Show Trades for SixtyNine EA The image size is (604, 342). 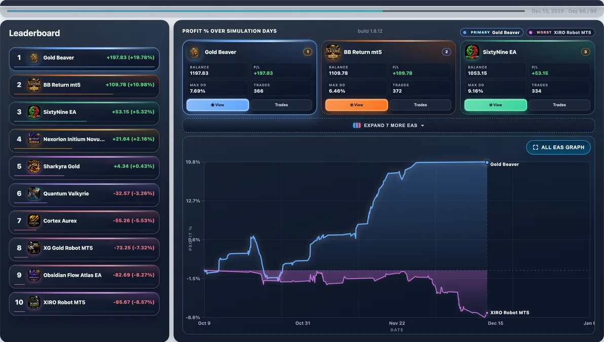pyautogui.click(x=559, y=105)
